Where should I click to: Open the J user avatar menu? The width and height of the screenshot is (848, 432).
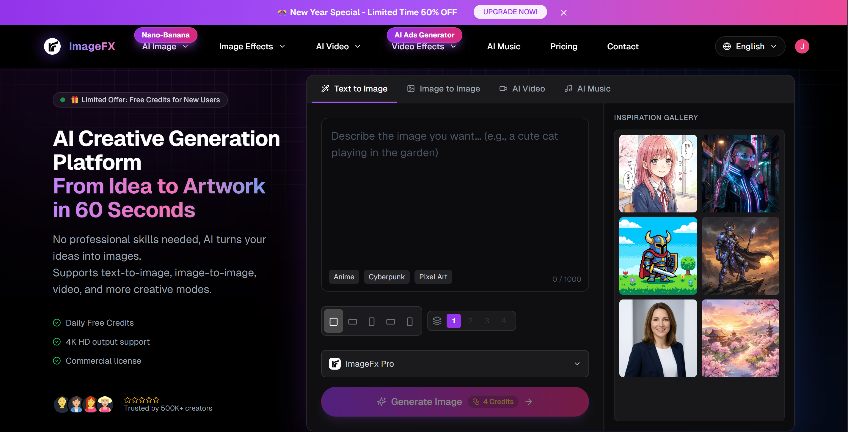[x=802, y=46]
